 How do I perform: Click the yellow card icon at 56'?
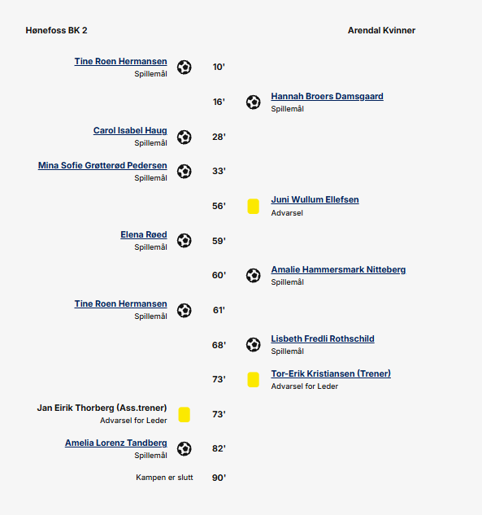(x=254, y=207)
